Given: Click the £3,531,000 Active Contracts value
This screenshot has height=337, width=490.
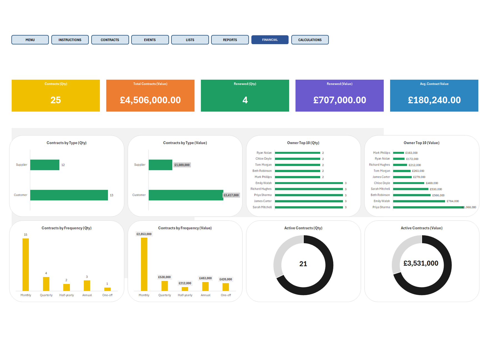Looking at the screenshot, I should coord(421,263).
